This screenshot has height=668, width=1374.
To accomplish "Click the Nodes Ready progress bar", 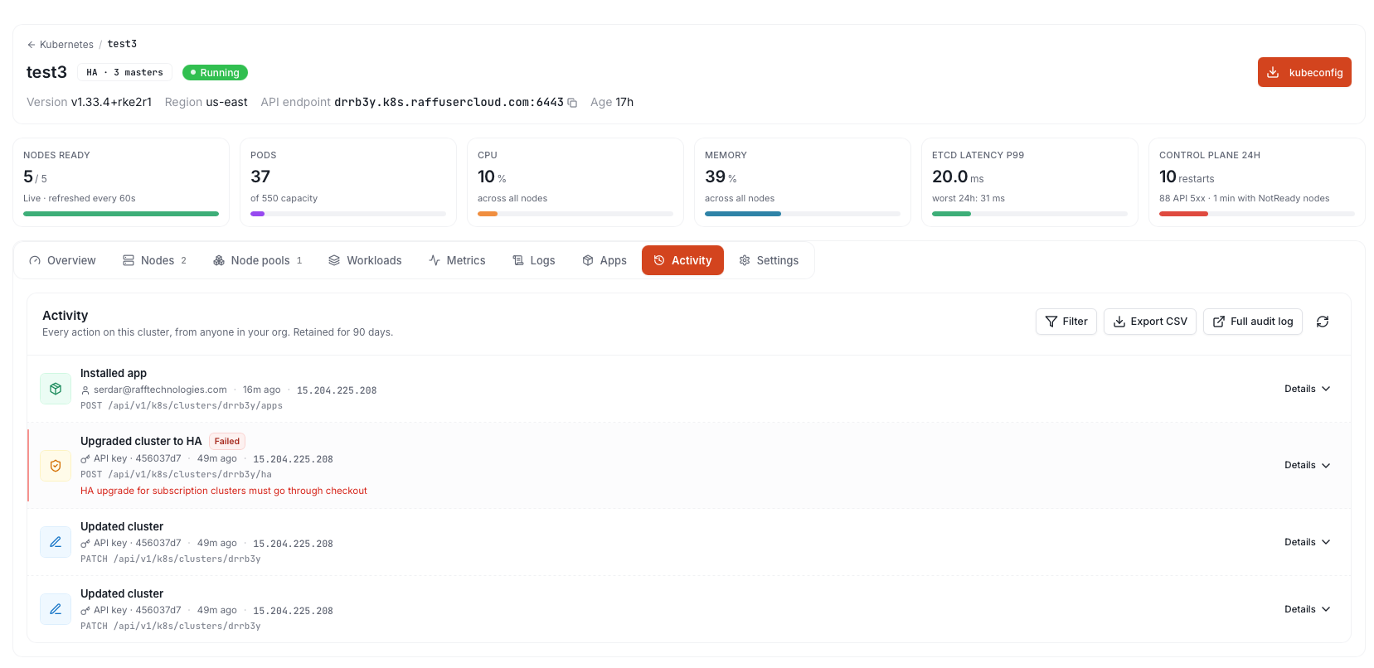I will coord(121,214).
